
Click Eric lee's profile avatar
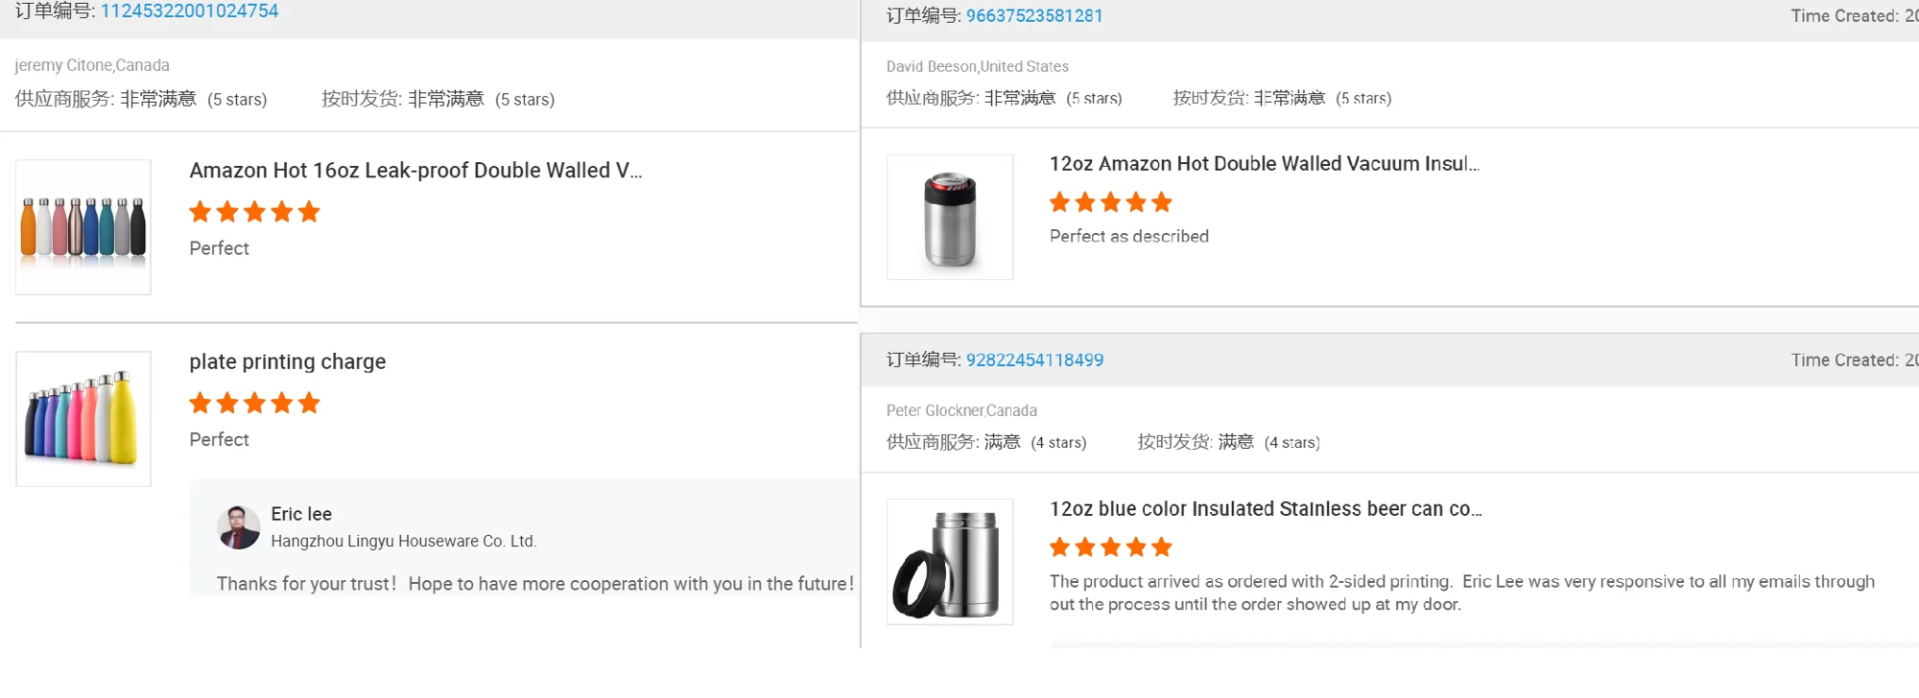click(239, 527)
